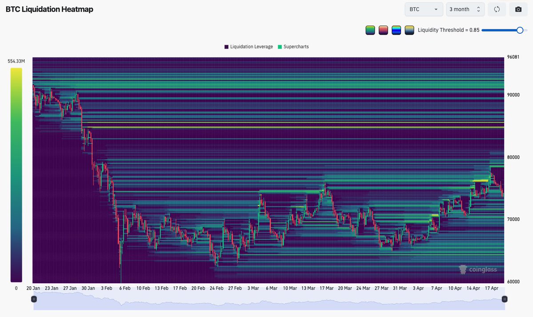Click the Liquidity Threshold = 0.85 label
The width and height of the screenshot is (533, 317).
449,30
